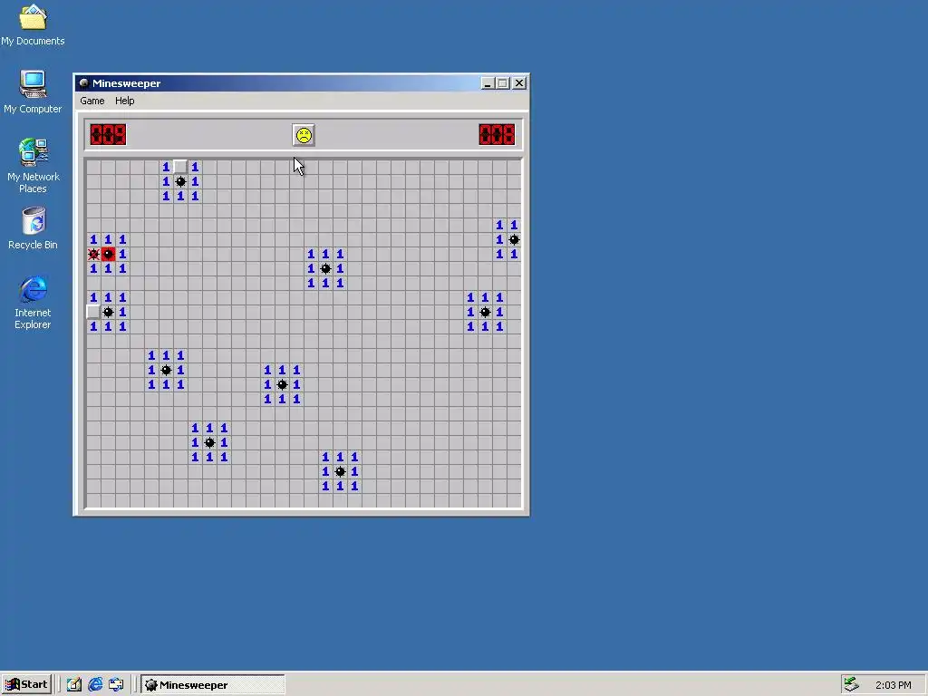Click the sad face reset button

(x=304, y=136)
